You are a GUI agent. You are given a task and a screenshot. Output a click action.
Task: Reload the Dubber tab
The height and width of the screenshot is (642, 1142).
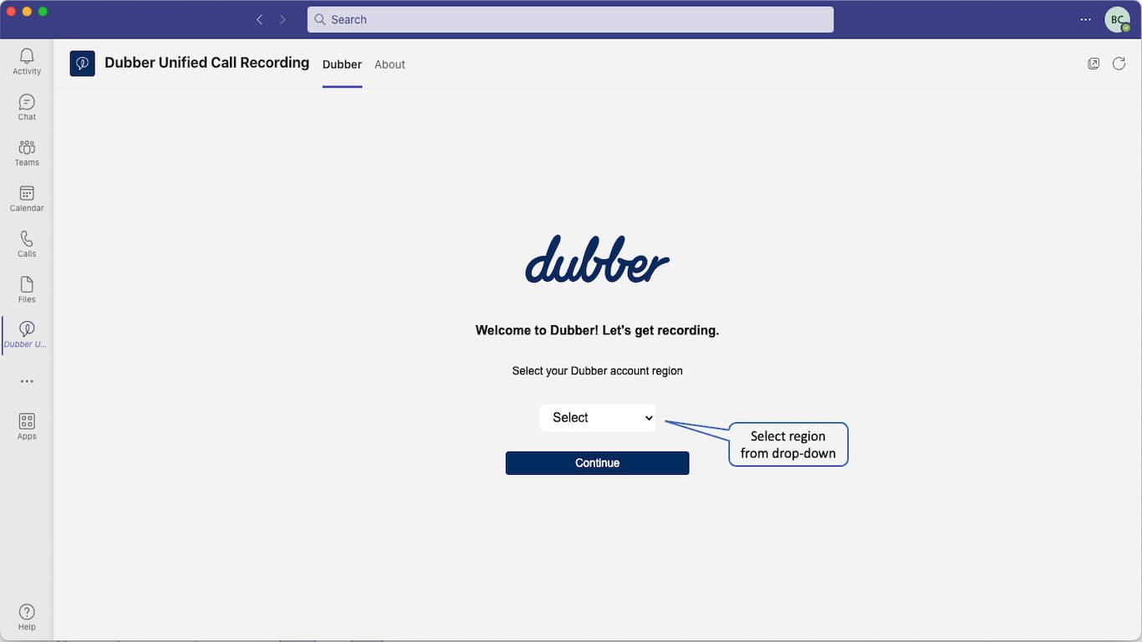click(1119, 64)
